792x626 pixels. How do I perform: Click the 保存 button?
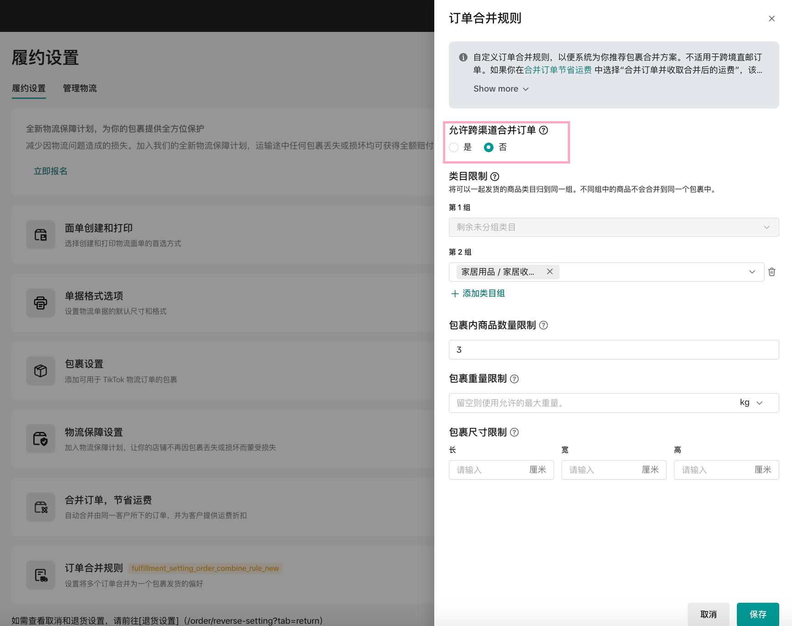[x=757, y=614]
